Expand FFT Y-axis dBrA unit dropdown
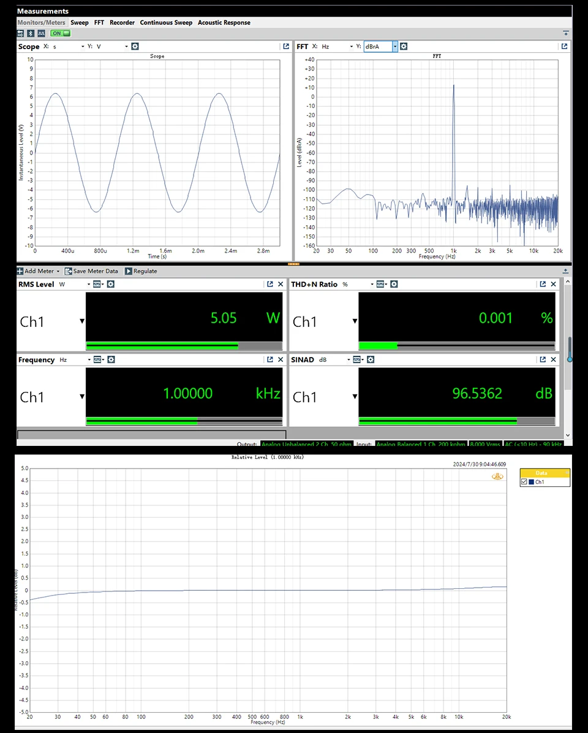Viewport: 588px width, 733px height. [x=395, y=46]
